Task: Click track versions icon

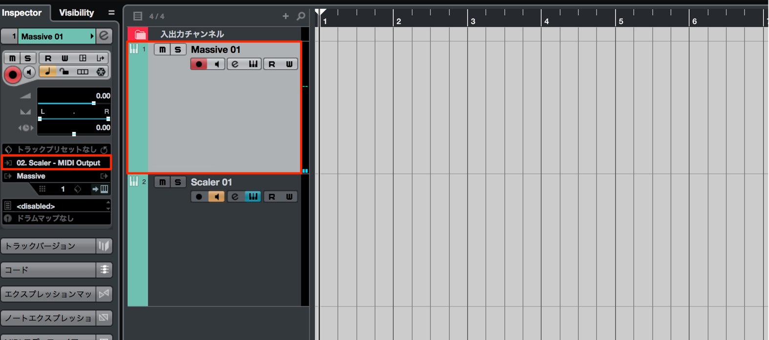Action: 104,246
